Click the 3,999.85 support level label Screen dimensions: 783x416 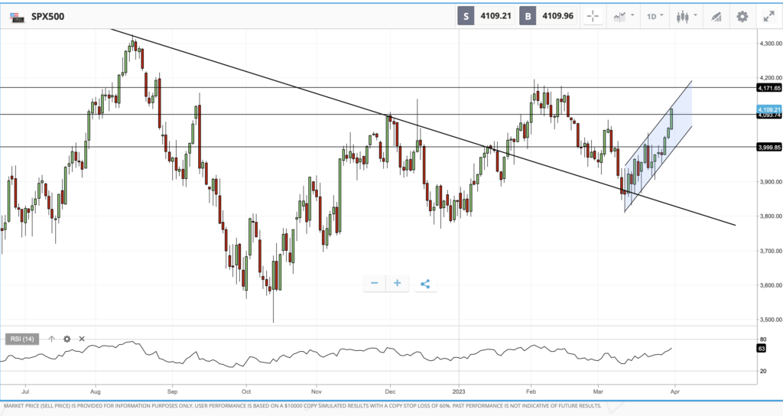(x=768, y=147)
